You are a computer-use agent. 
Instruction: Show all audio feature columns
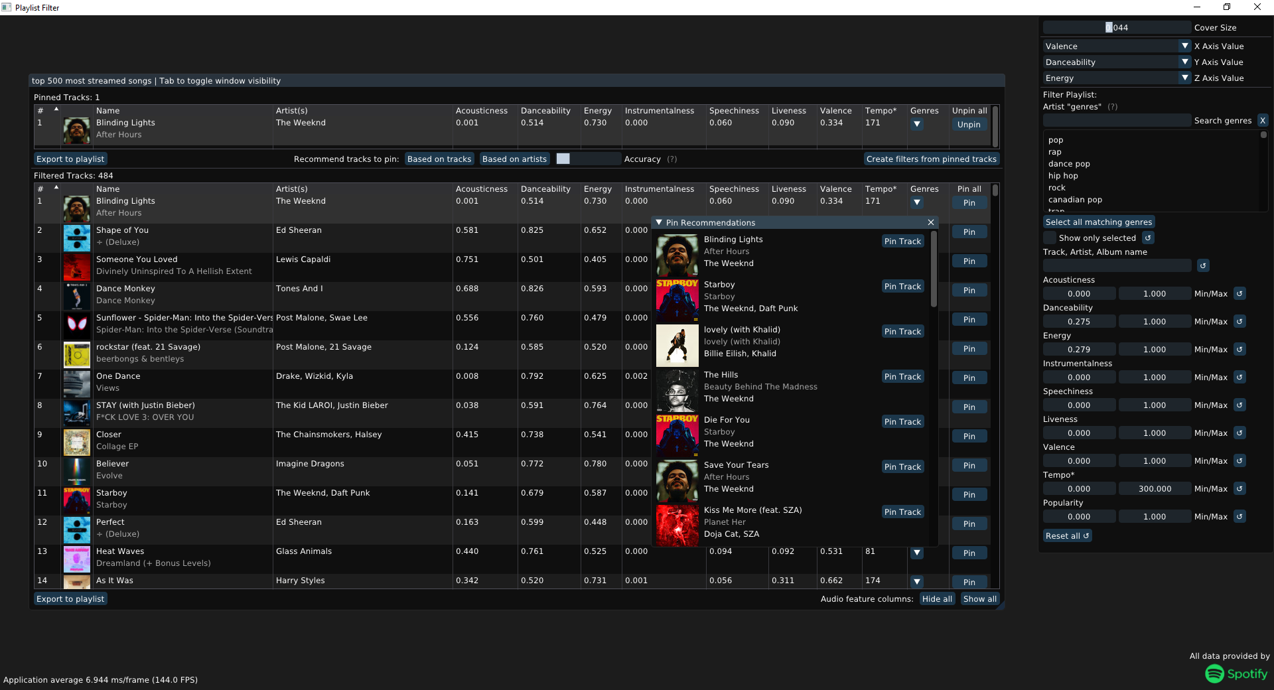click(x=980, y=598)
